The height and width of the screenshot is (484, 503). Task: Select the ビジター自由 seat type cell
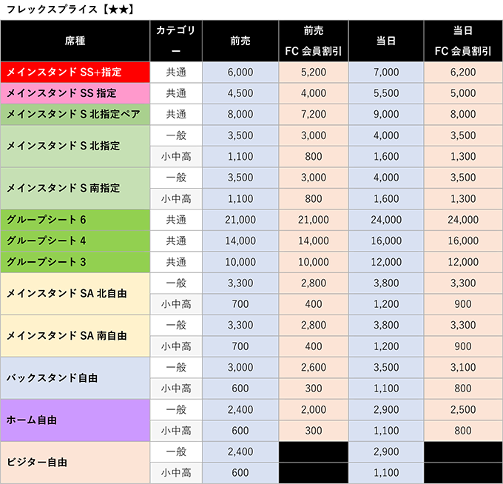tap(75, 462)
